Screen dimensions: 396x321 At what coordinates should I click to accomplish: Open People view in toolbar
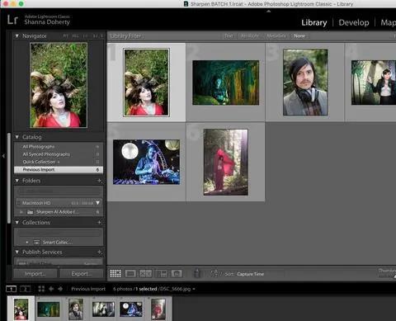coord(177,273)
